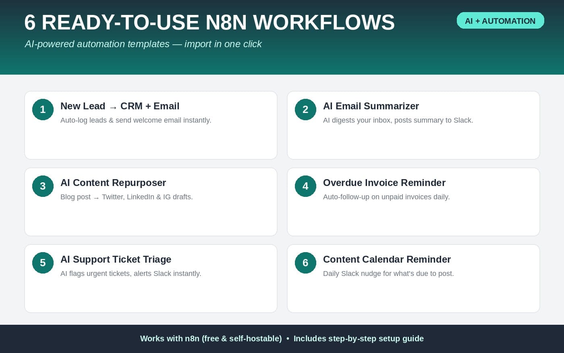
Task: Click 'Works with n8n (free & self-hostable)' footer text
Action: (x=211, y=338)
